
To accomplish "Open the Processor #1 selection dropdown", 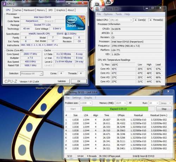I will click(32, 74).
